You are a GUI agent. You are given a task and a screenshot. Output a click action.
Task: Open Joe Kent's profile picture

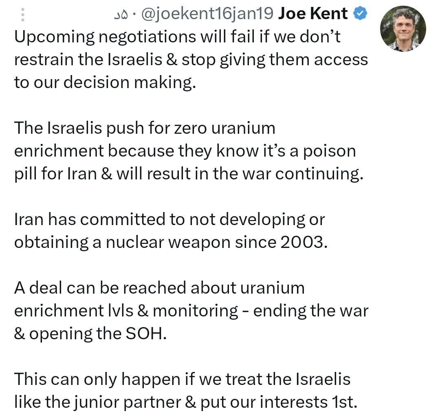click(x=403, y=29)
